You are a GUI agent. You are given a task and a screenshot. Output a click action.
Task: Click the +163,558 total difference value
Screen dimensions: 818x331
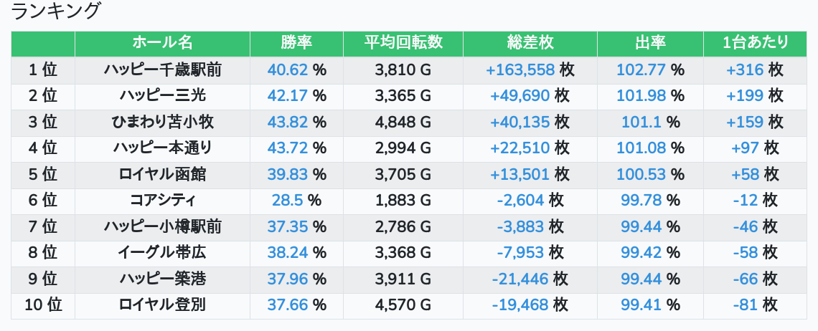pyautogui.click(x=520, y=69)
